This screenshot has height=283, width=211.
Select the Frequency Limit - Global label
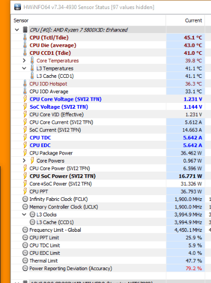55,230
